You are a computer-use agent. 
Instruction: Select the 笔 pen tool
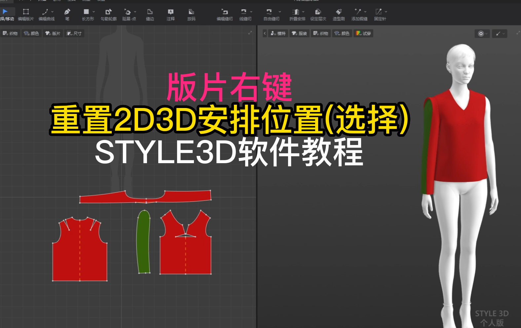point(67,15)
